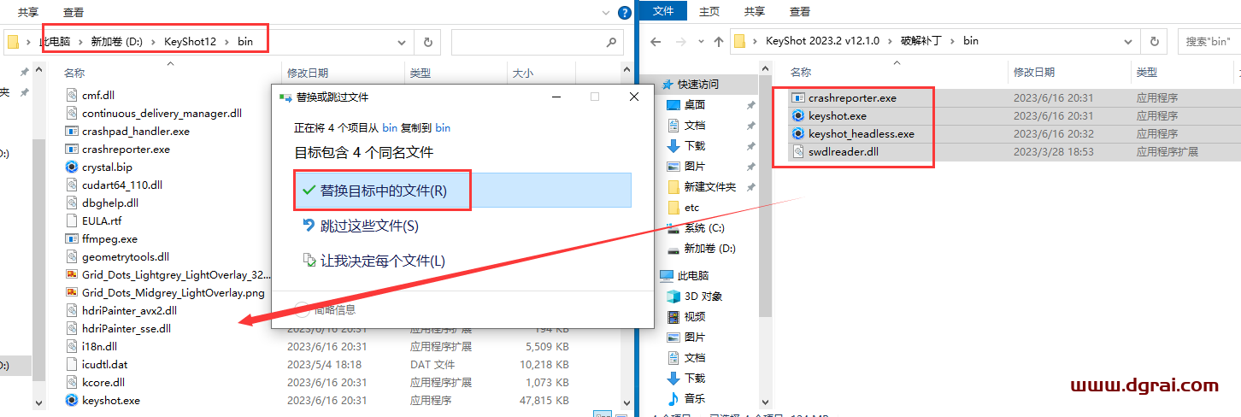Select EULA.rtf file
Screen dimensions: 1241x417
click(102, 220)
